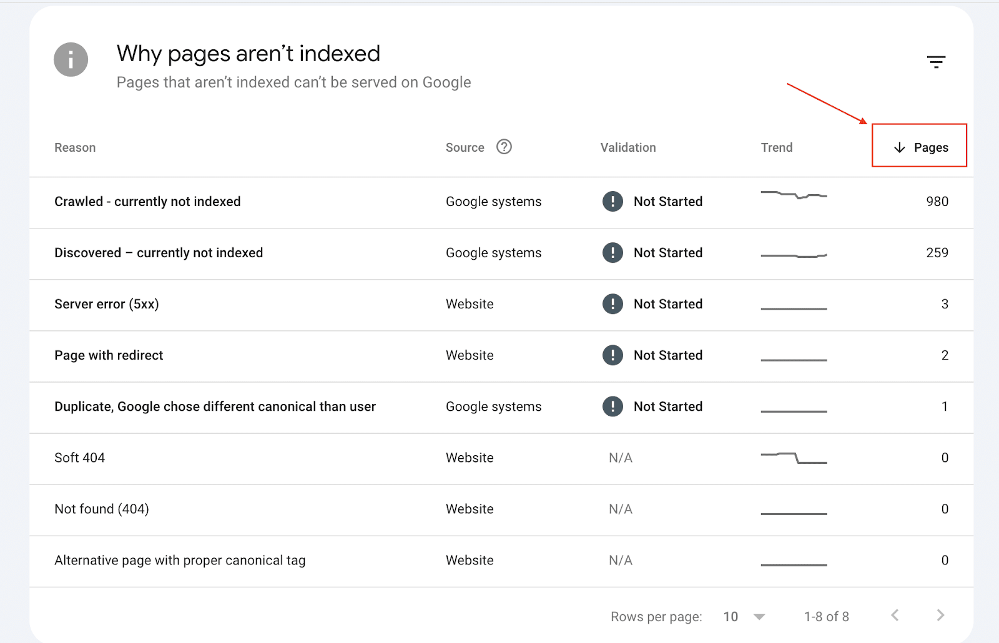Open Alternative page with proper canonical tag row
The image size is (999, 643).
(x=180, y=560)
